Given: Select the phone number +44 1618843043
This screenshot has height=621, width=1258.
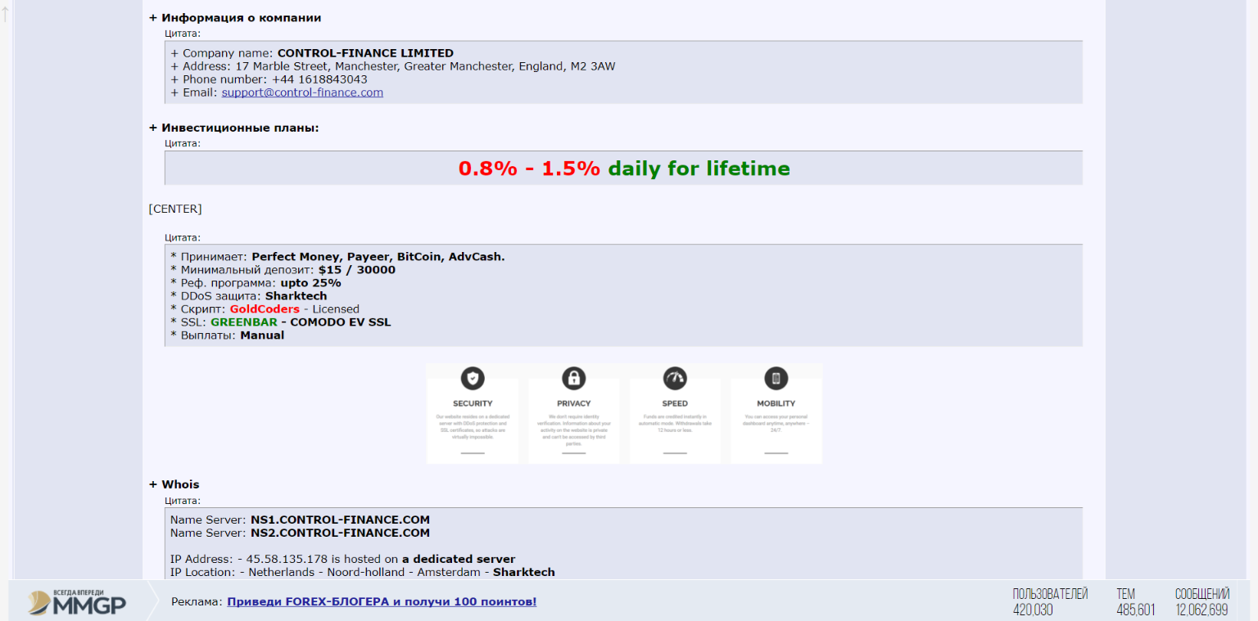Looking at the screenshot, I should coord(319,79).
